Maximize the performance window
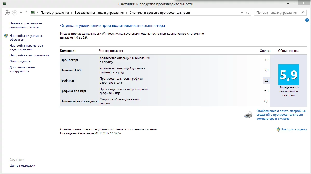This screenshot has height=174, width=311. point(295,3)
